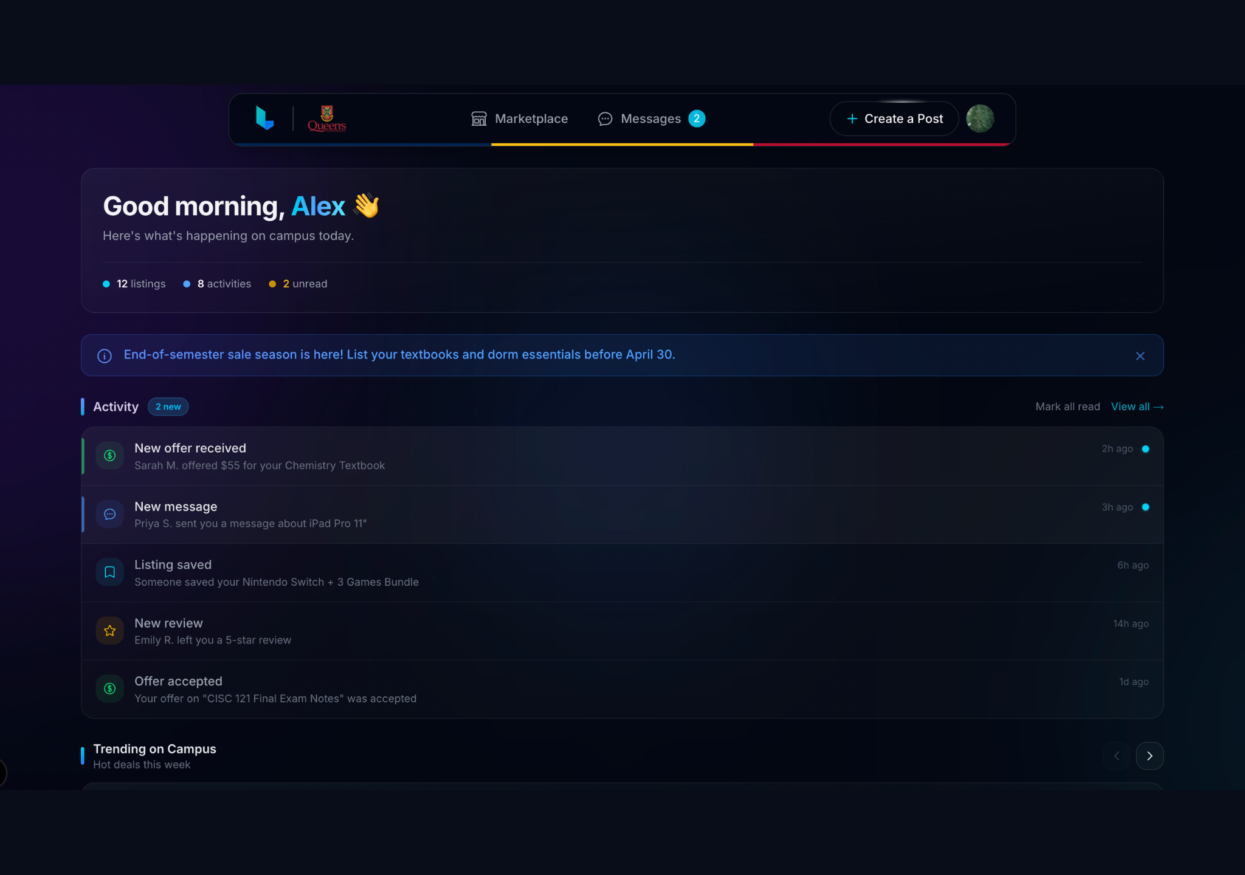
Task: Go to previous Trending on Campus items
Action: click(x=1116, y=756)
